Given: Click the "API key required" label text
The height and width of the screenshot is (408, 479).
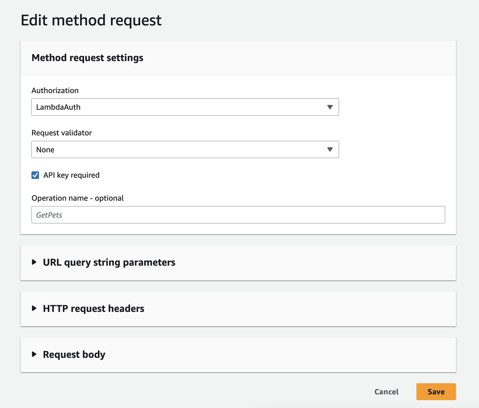Looking at the screenshot, I should [71, 175].
